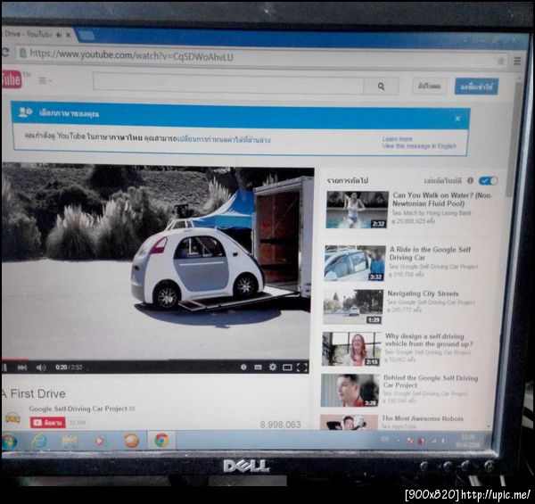Dismiss the language banner with the X

click(x=457, y=119)
